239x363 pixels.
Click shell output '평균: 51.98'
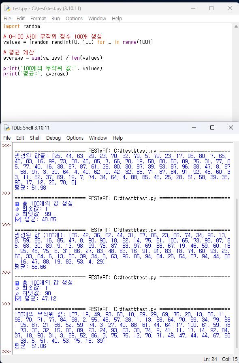(30, 188)
